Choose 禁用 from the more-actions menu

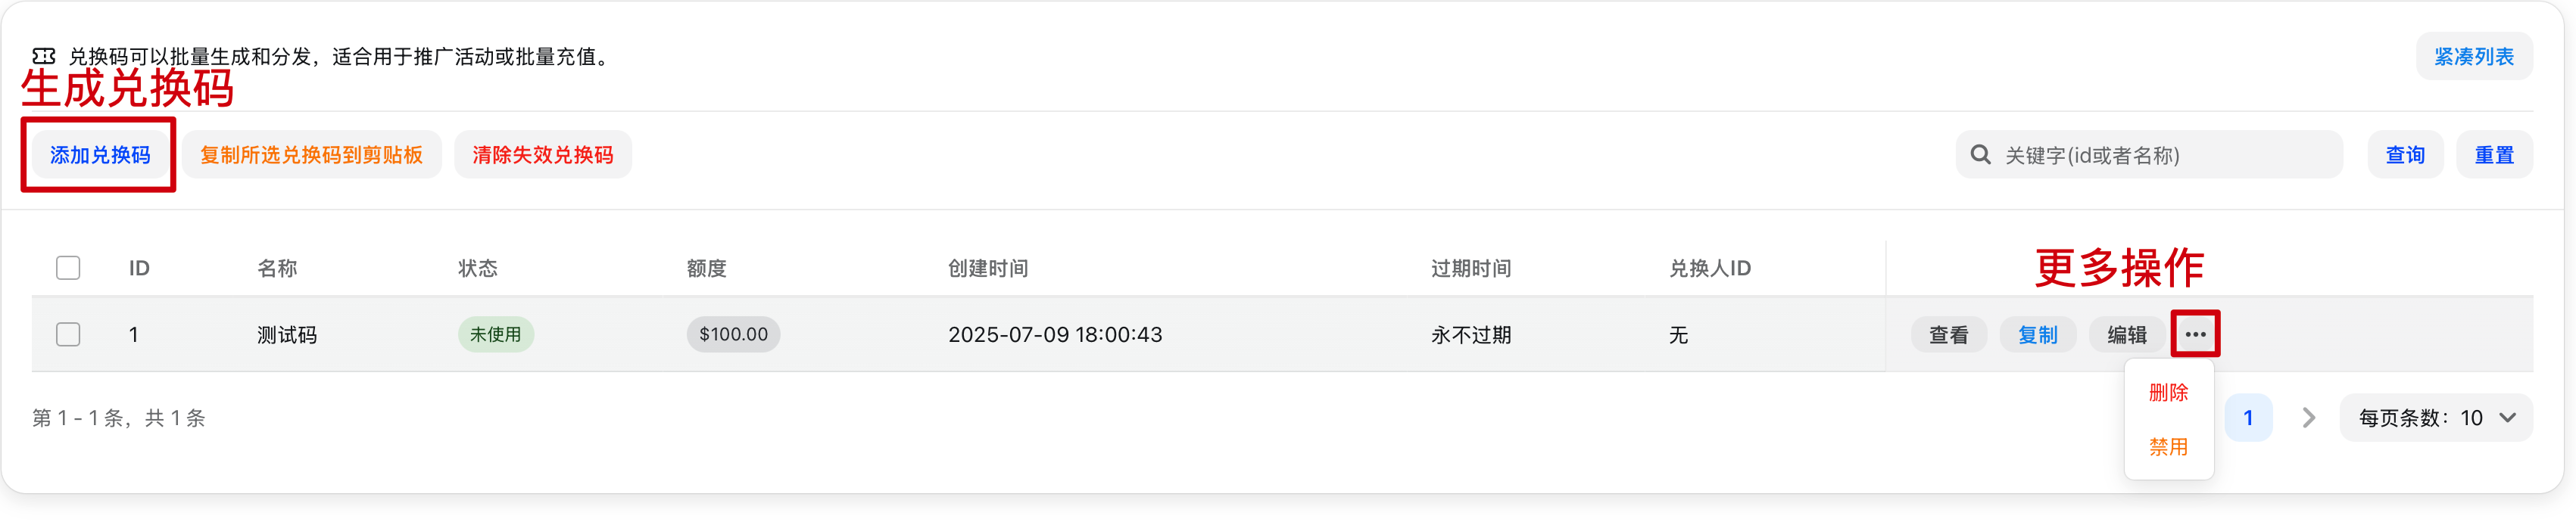2168,447
